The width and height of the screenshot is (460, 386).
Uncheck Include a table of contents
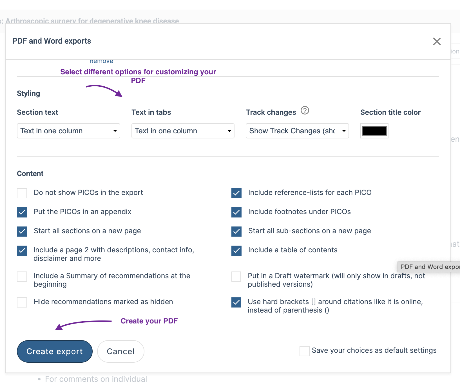click(236, 251)
